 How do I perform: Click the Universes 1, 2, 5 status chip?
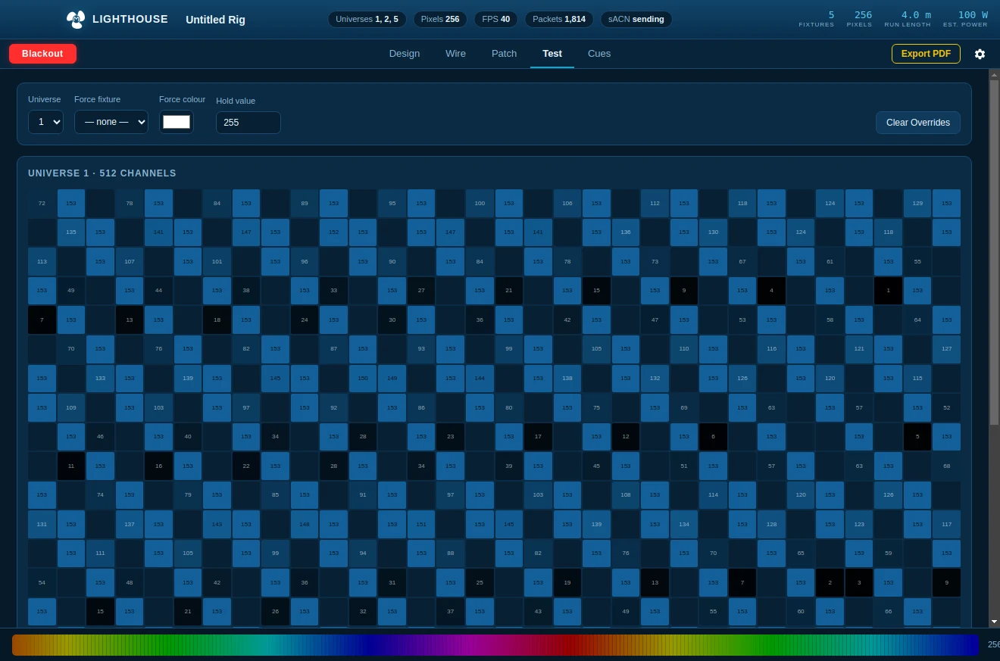(367, 19)
